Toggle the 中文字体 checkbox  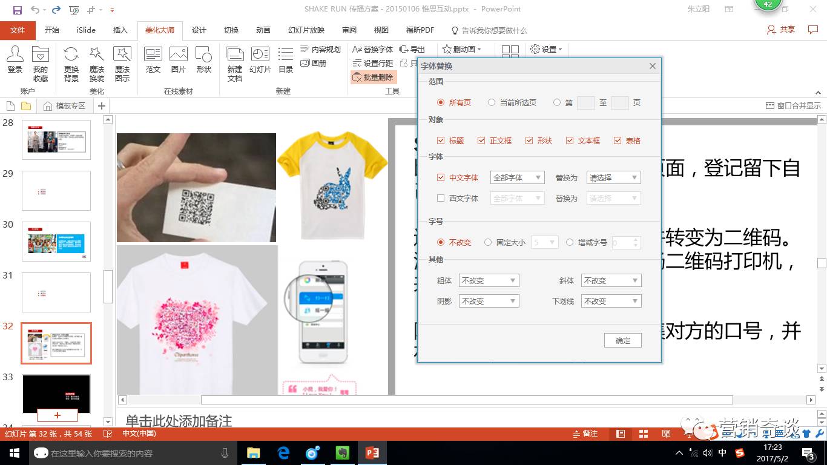tap(441, 178)
